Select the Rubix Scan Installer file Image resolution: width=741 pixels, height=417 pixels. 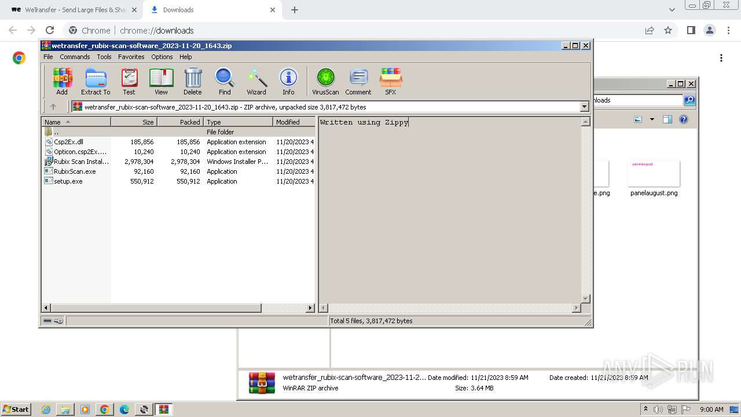[179, 162]
